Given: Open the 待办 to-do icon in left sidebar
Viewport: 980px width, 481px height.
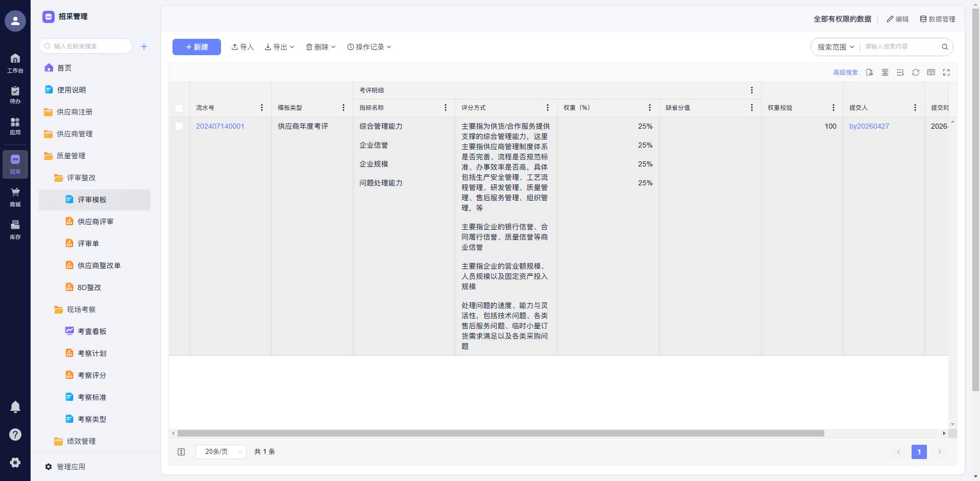Looking at the screenshot, I should point(15,95).
